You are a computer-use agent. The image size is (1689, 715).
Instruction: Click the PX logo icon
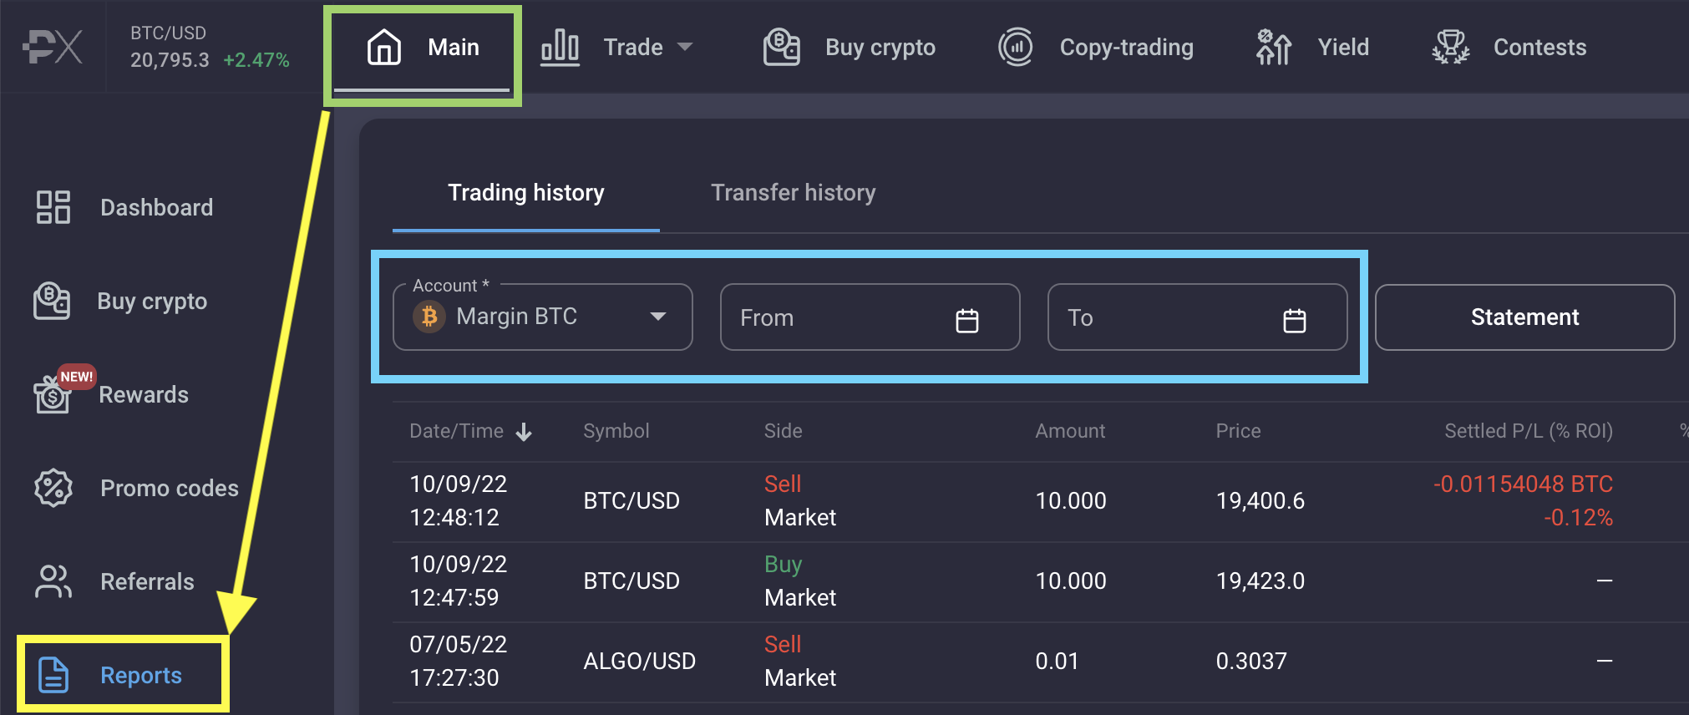53,47
